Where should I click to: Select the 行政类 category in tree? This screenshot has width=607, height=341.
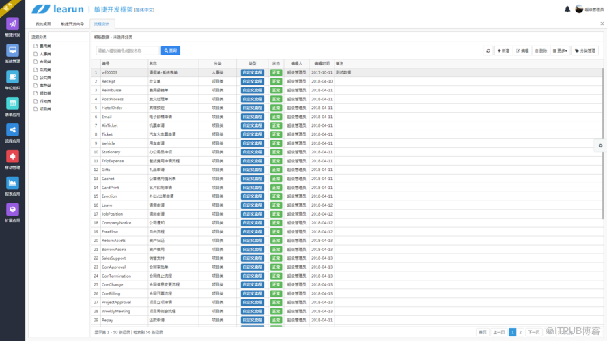click(45, 102)
